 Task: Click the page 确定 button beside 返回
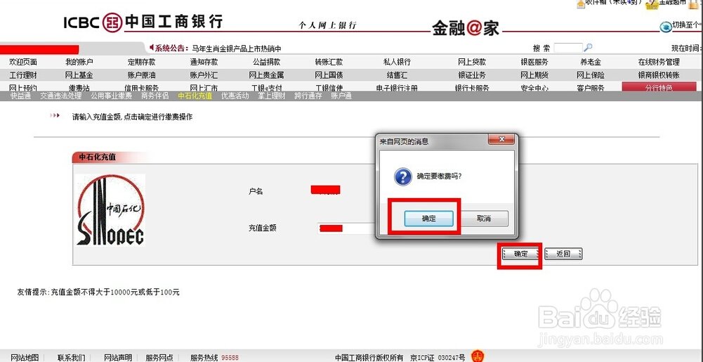520,254
